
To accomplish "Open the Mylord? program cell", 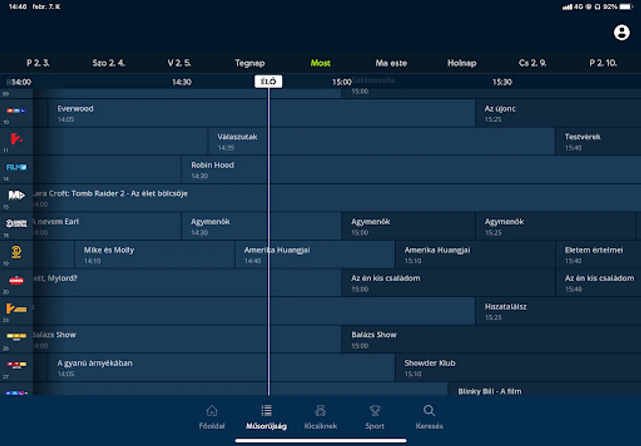I will pyautogui.click(x=187, y=282).
